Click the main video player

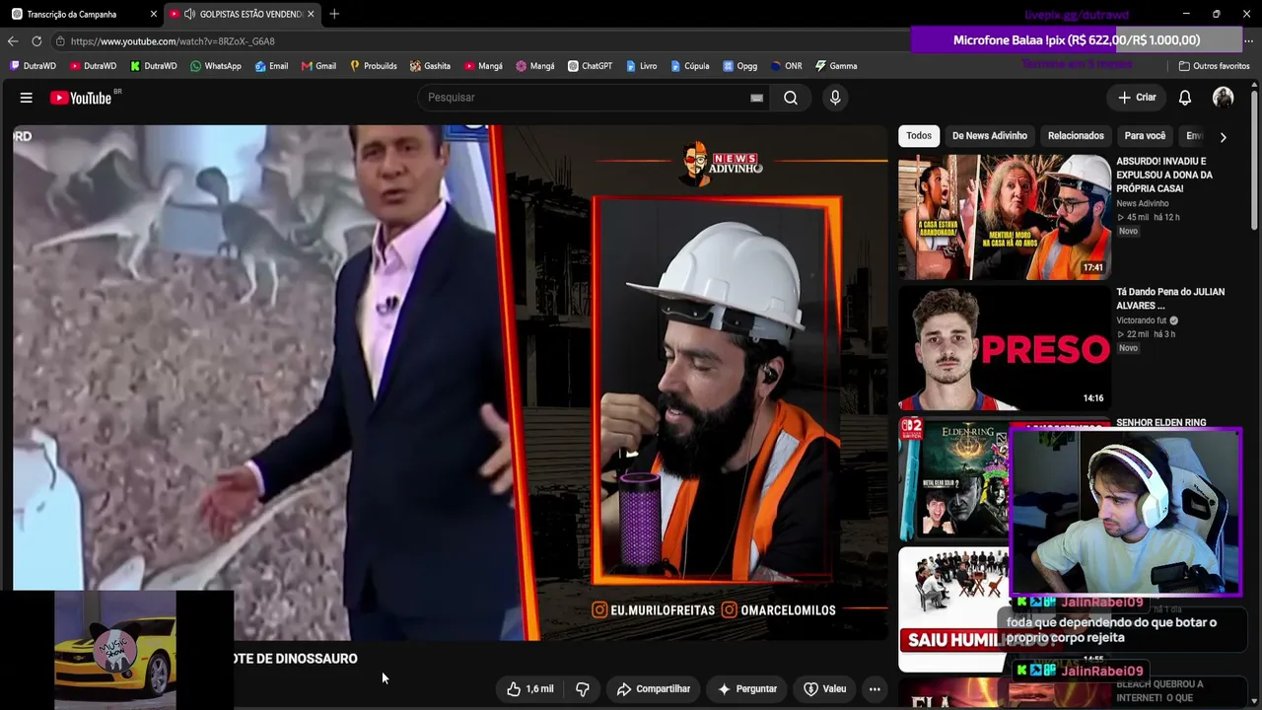pos(451,383)
